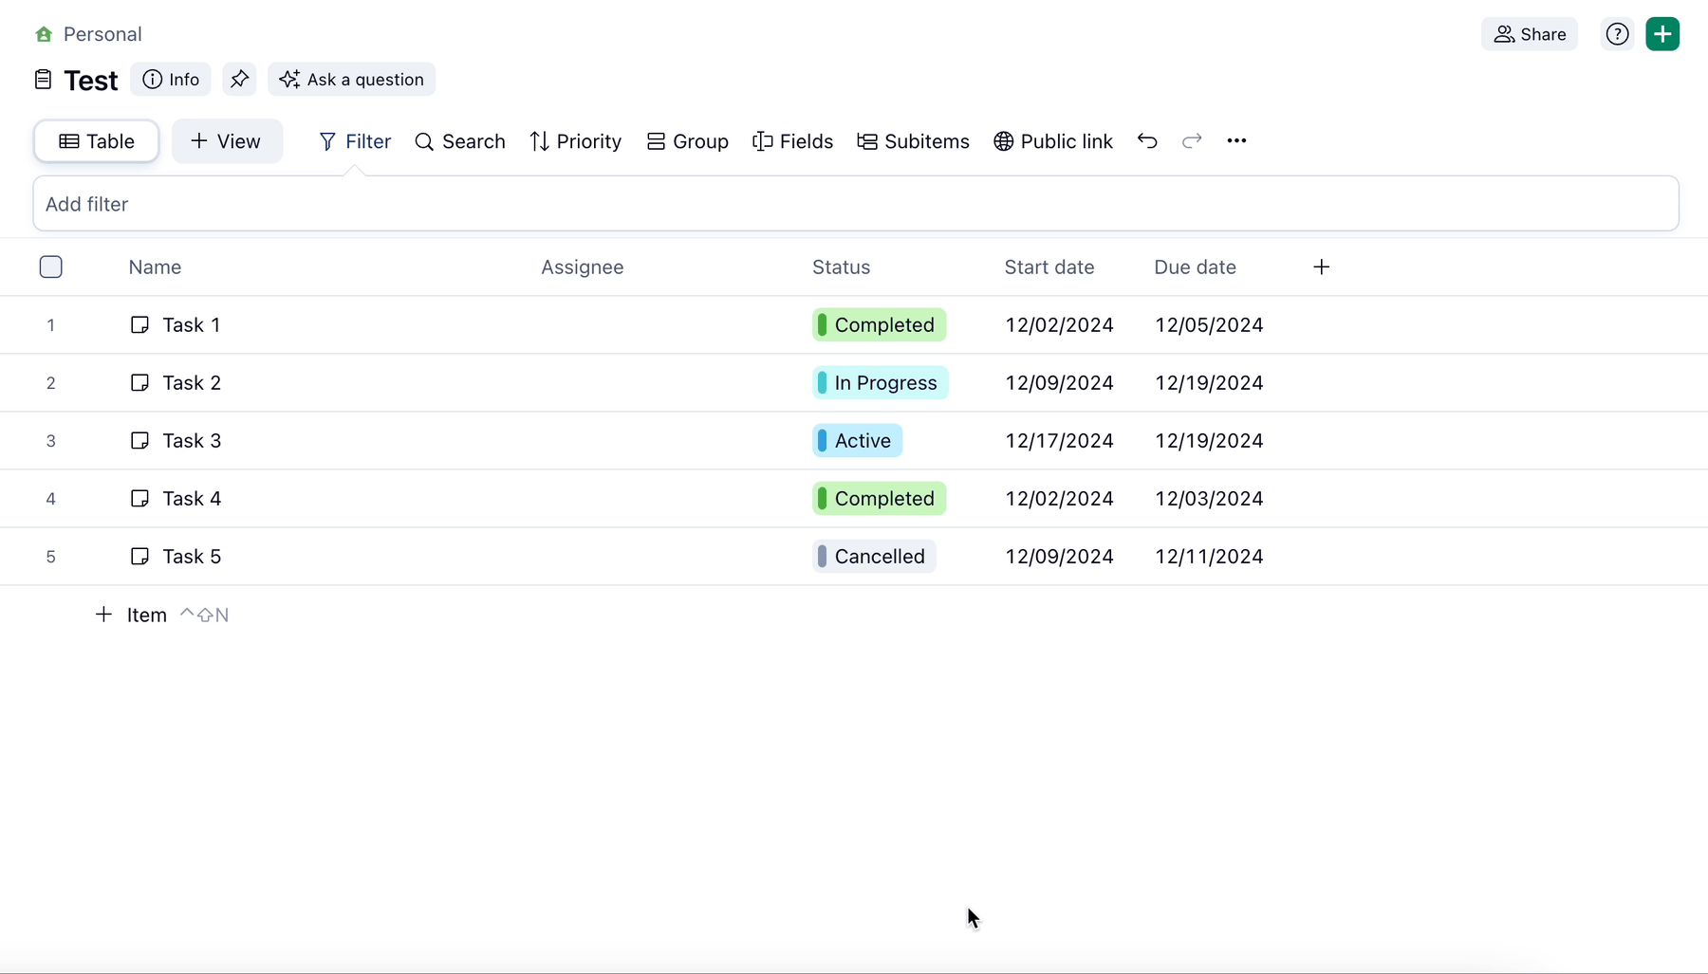1708x974 pixels.
Task: Open the more options ellipsis menu
Action: pos(1235,141)
